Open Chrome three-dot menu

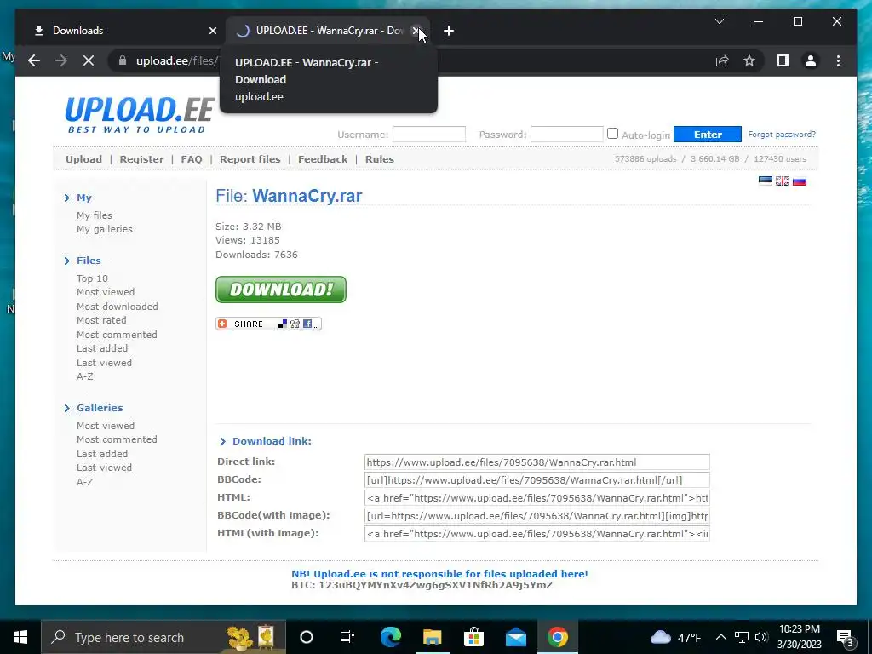838,60
